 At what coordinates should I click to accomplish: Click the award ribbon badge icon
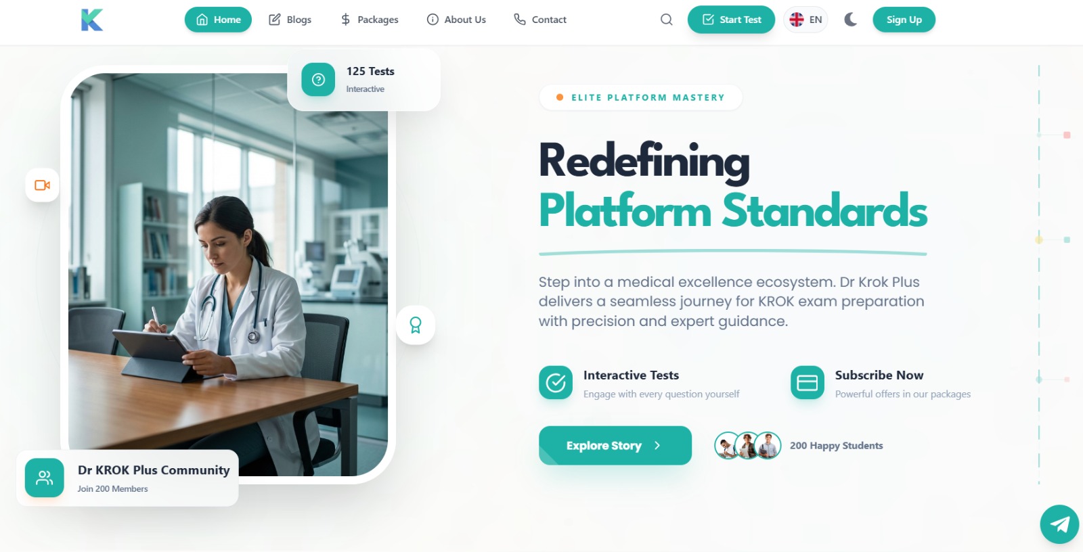416,325
